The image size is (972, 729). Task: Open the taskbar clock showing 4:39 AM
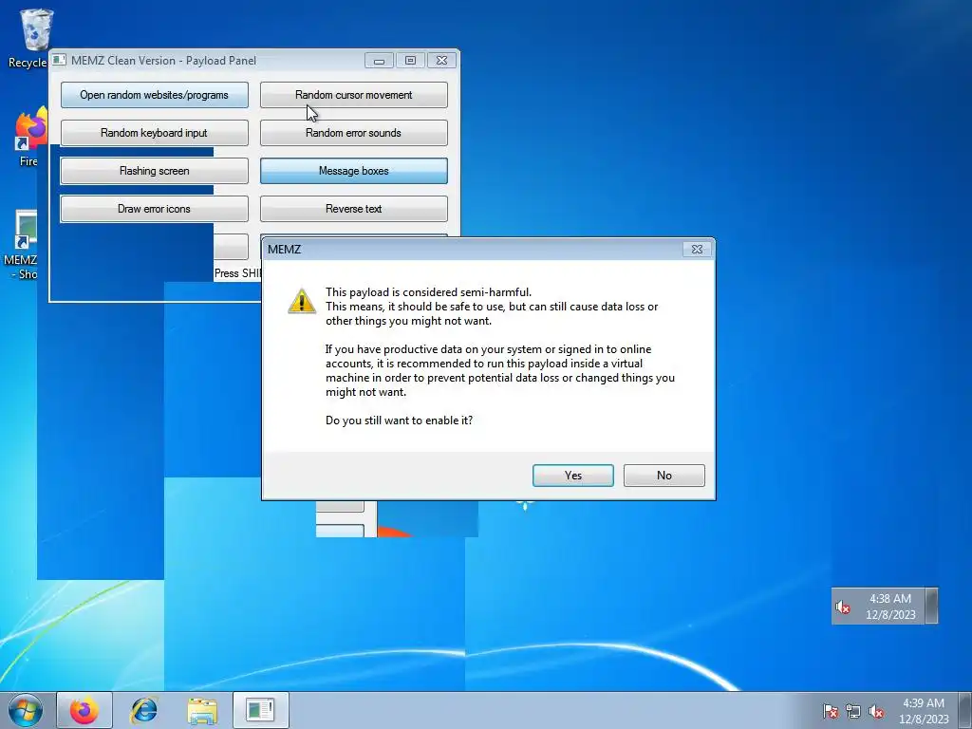pyautogui.click(x=924, y=711)
